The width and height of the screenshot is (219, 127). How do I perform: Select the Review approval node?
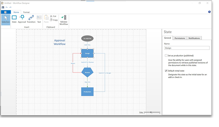(87, 72)
